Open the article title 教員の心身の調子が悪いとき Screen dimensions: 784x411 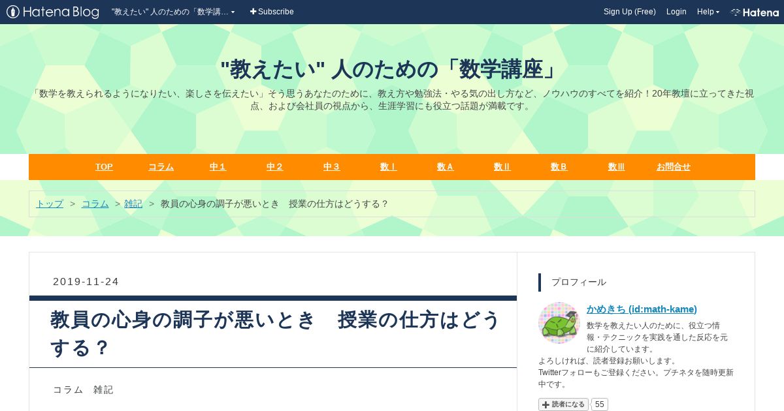click(275, 333)
